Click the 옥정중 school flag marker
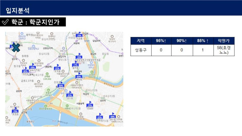 (15, 112)
